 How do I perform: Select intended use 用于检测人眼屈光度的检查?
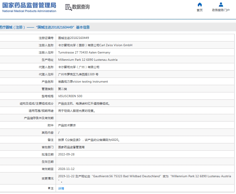coord(77,111)
